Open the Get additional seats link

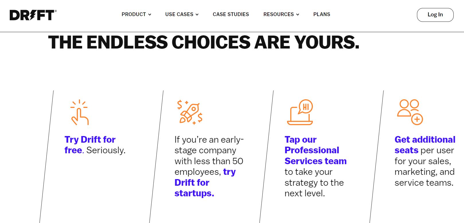coord(425,145)
